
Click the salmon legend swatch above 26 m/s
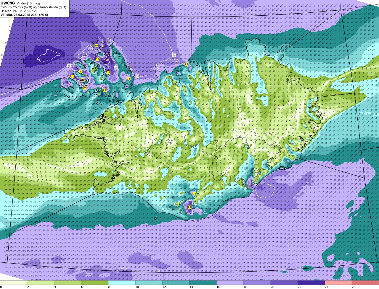[x=365, y=283]
